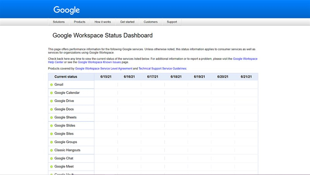Select the Classic Hangouts row label
Image resolution: width=310 pixels, height=175 pixels.
67,150
